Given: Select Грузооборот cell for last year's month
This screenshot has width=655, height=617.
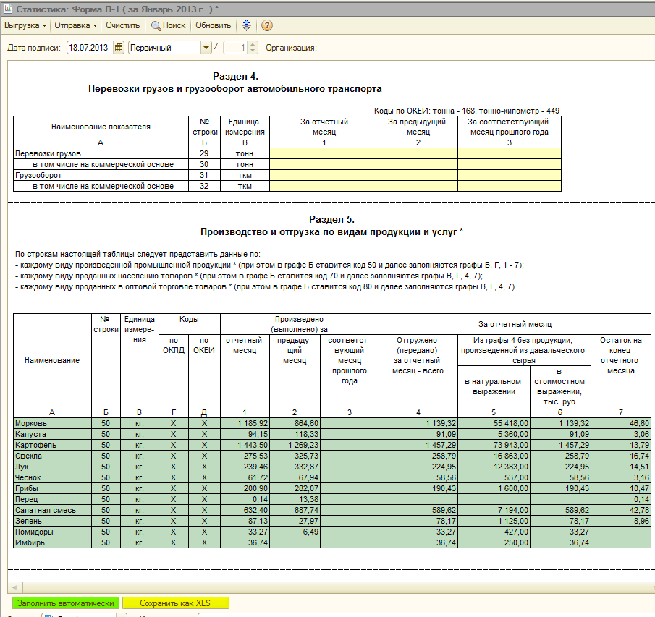Looking at the screenshot, I should 510,175.
